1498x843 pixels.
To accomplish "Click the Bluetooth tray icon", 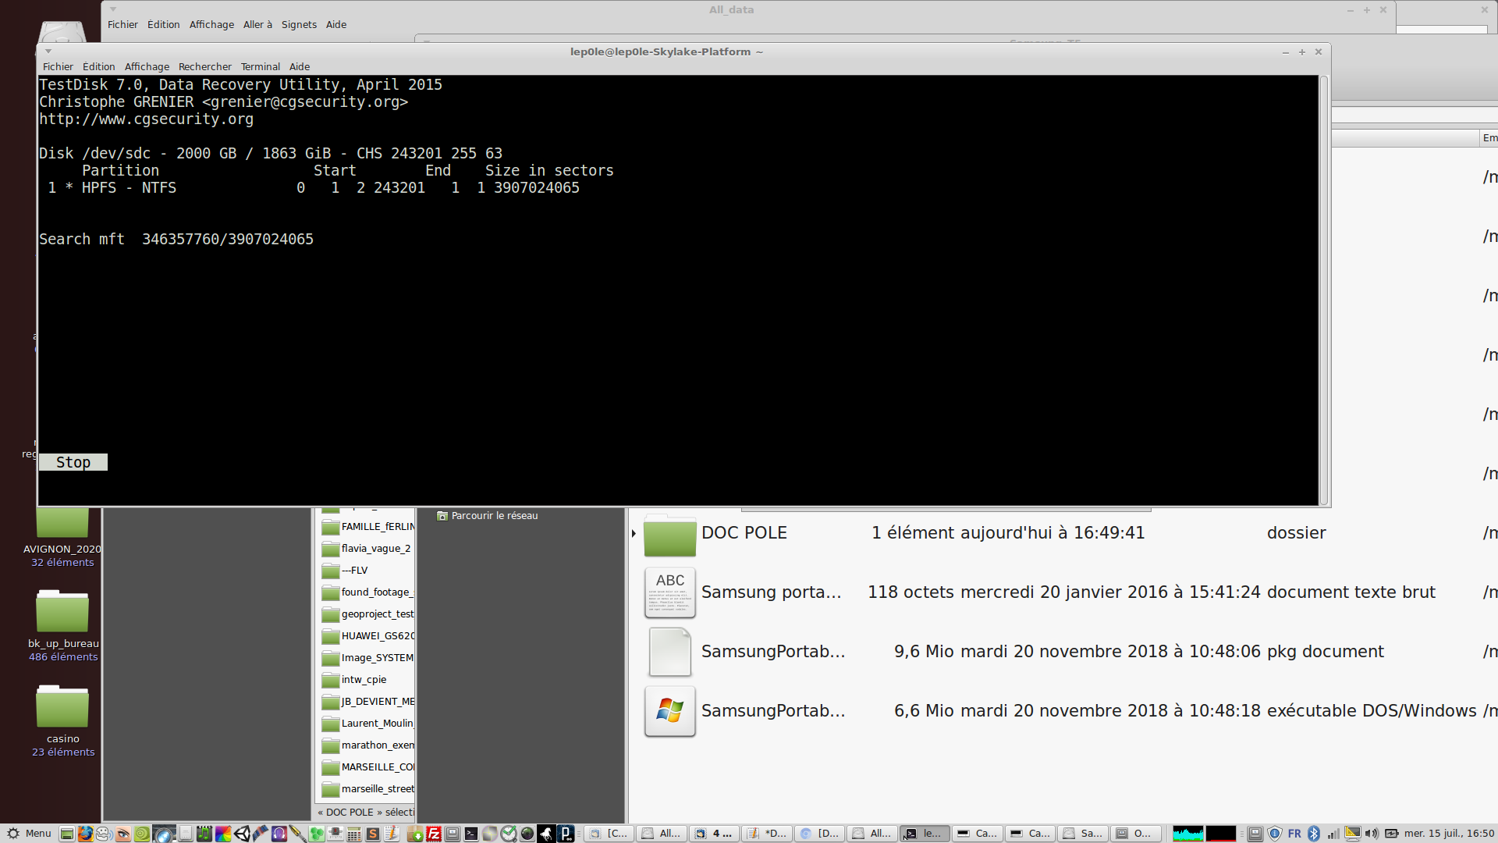I will [x=1314, y=834].
